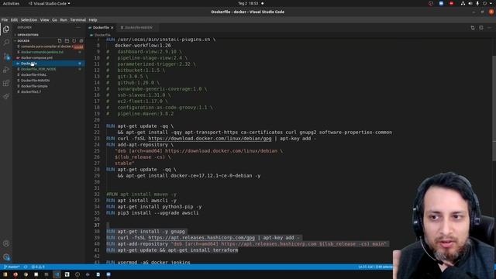The image size is (496, 279).
Task: Open Run and Debug view
Action: [x=6, y=70]
